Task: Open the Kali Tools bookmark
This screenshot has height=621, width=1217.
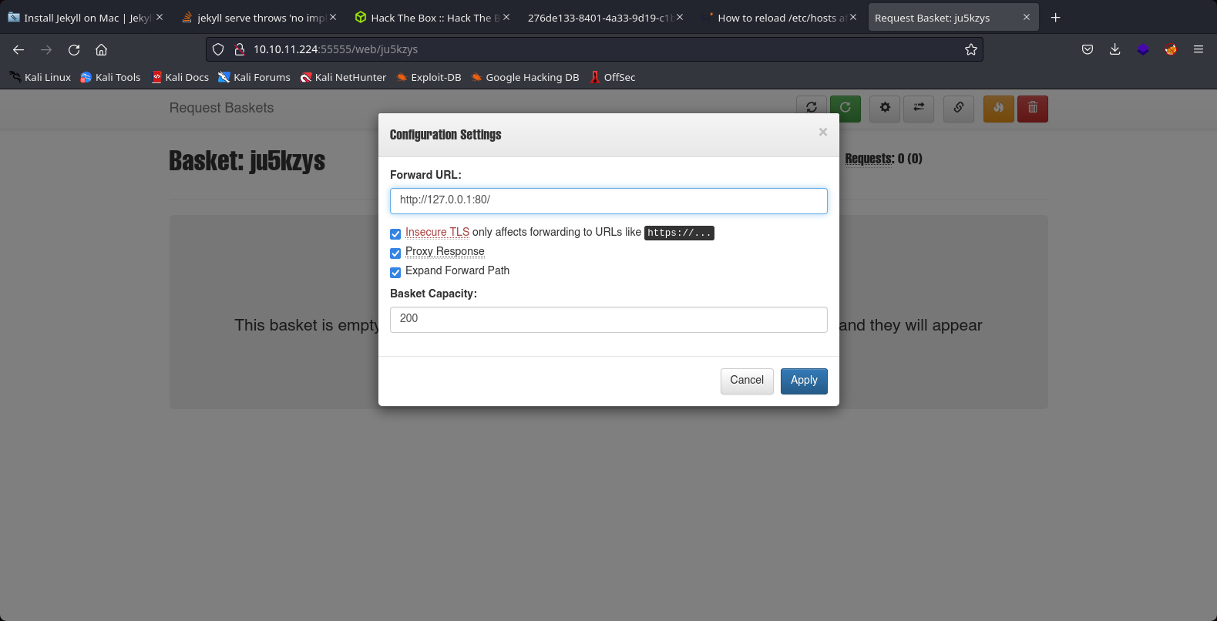Action: [110, 77]
